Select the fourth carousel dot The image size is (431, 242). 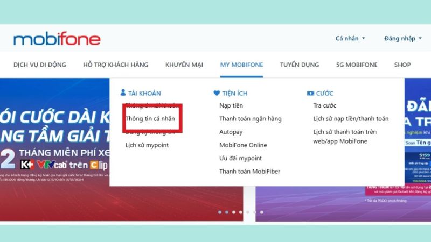(240, 212)
